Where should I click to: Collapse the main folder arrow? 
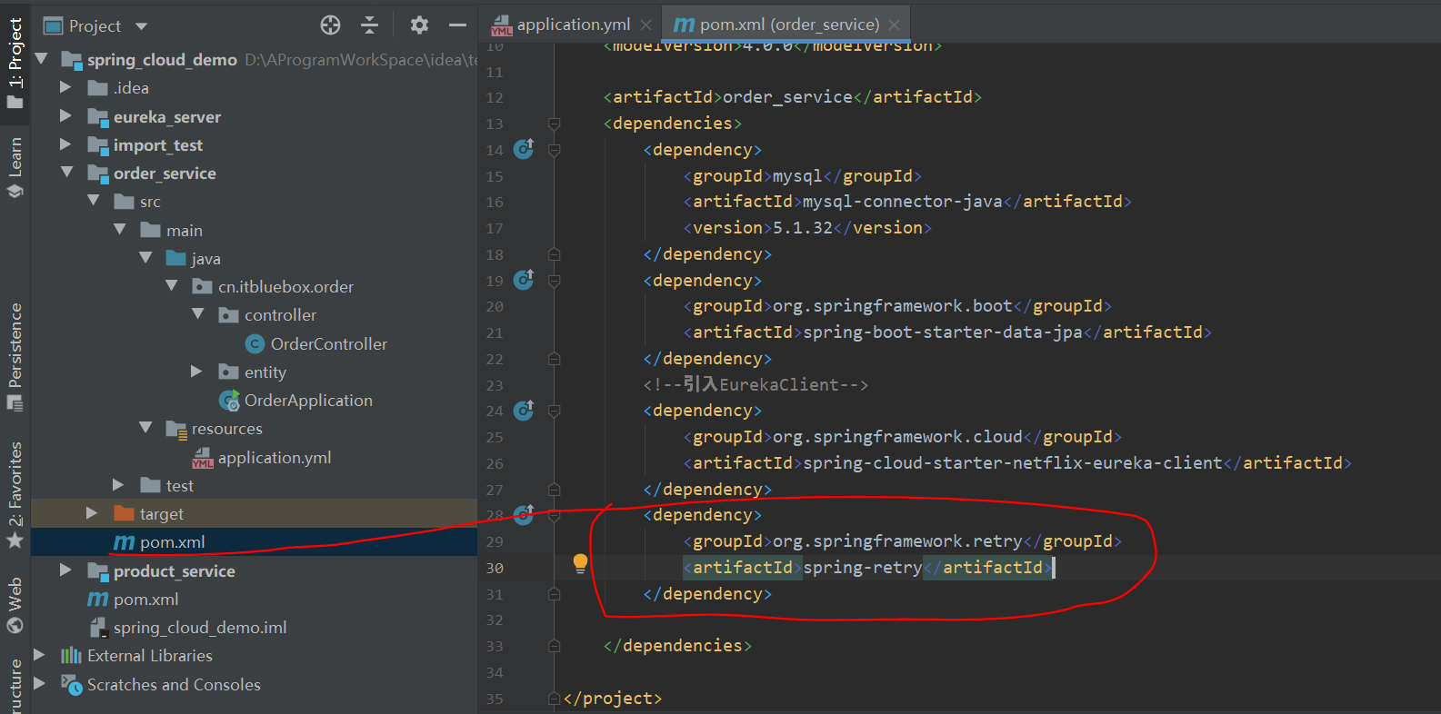point(119,230)
